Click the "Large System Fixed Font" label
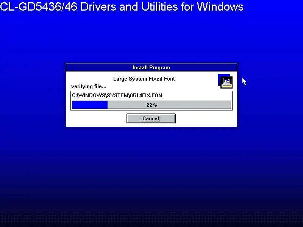This screenshot has height=227, width=303. tap(144, 79)
